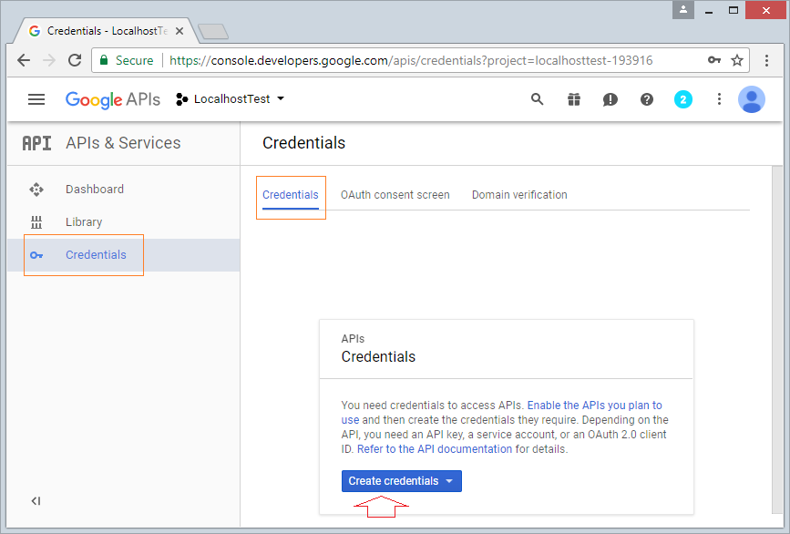Click the API logo in the sidebar header
This screenshot has width=790, height=534.
coord(36,143)
